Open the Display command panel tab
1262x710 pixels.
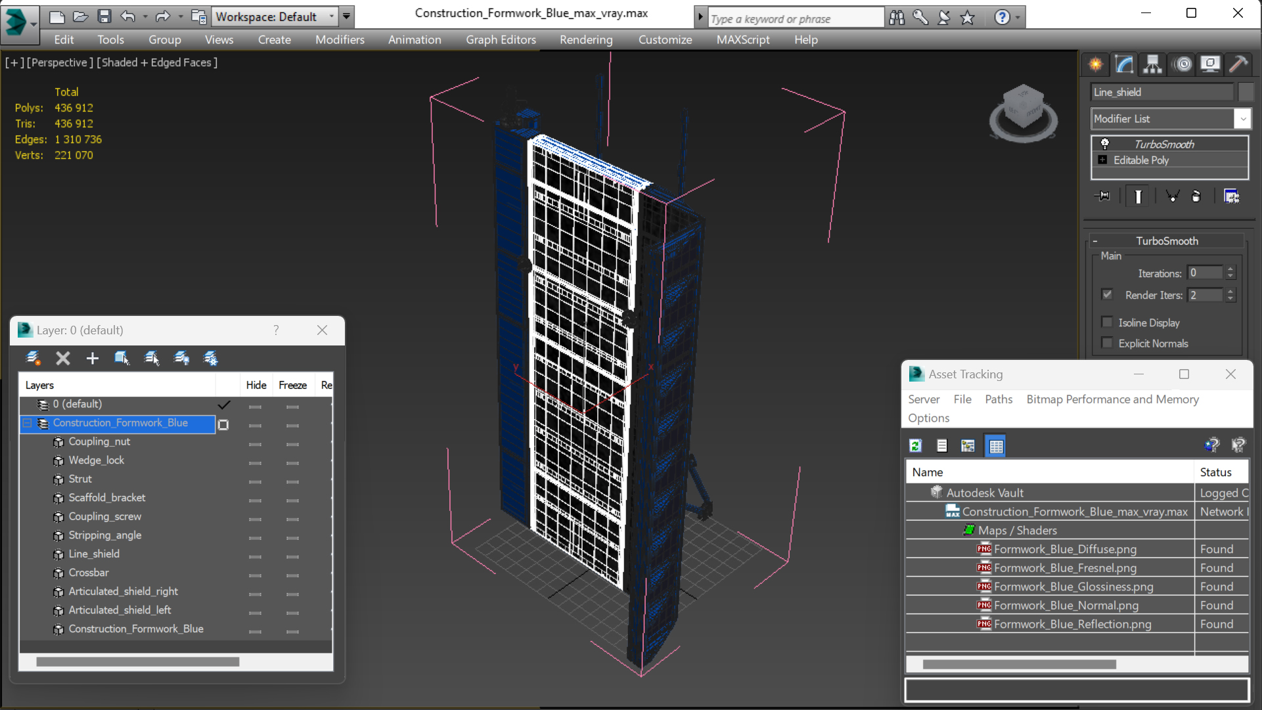[1210, 64]
